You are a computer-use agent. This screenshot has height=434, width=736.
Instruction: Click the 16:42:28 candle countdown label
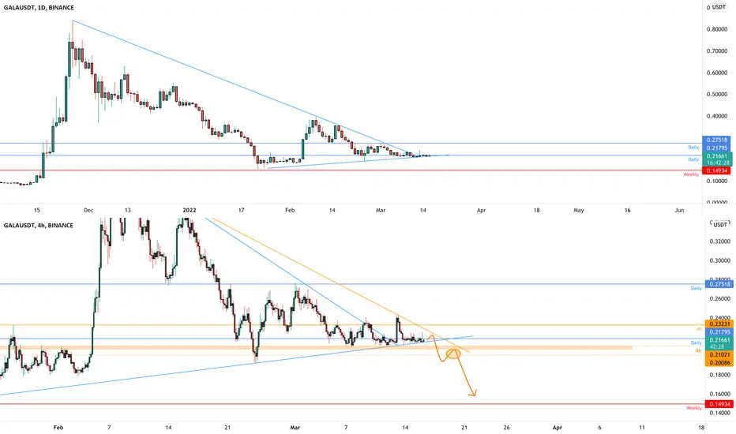(717, 163)
